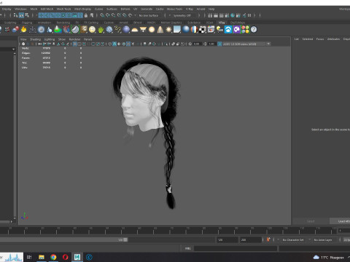Image resolution: width=350 pixels, height=262 pixels.
Task: Click the MEL command line input
Action: tap(236, 248)
